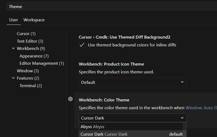Screen dimensions: 217x137
Task: Collapse the Features tree section
Action: coord(13,78)
